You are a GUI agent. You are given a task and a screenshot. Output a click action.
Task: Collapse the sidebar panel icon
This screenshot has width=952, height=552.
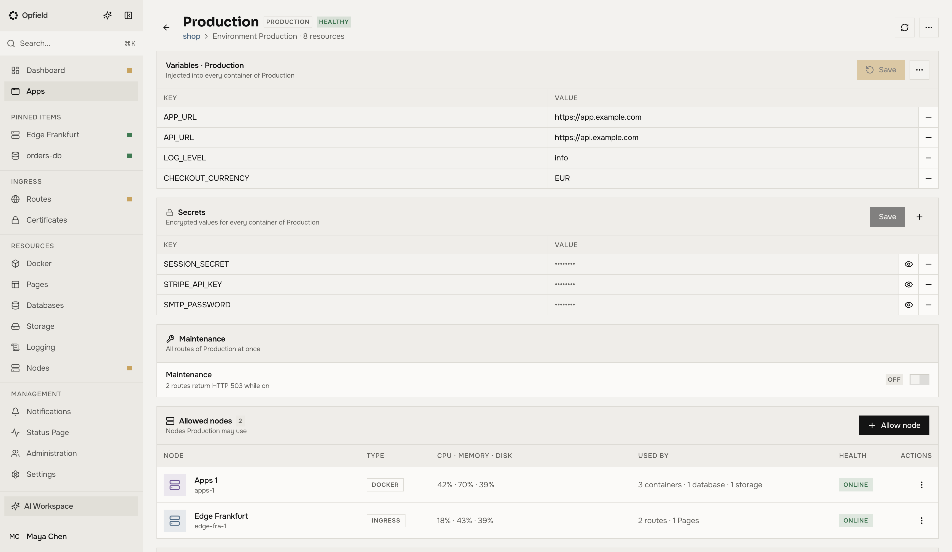click(x=128, y=15)
